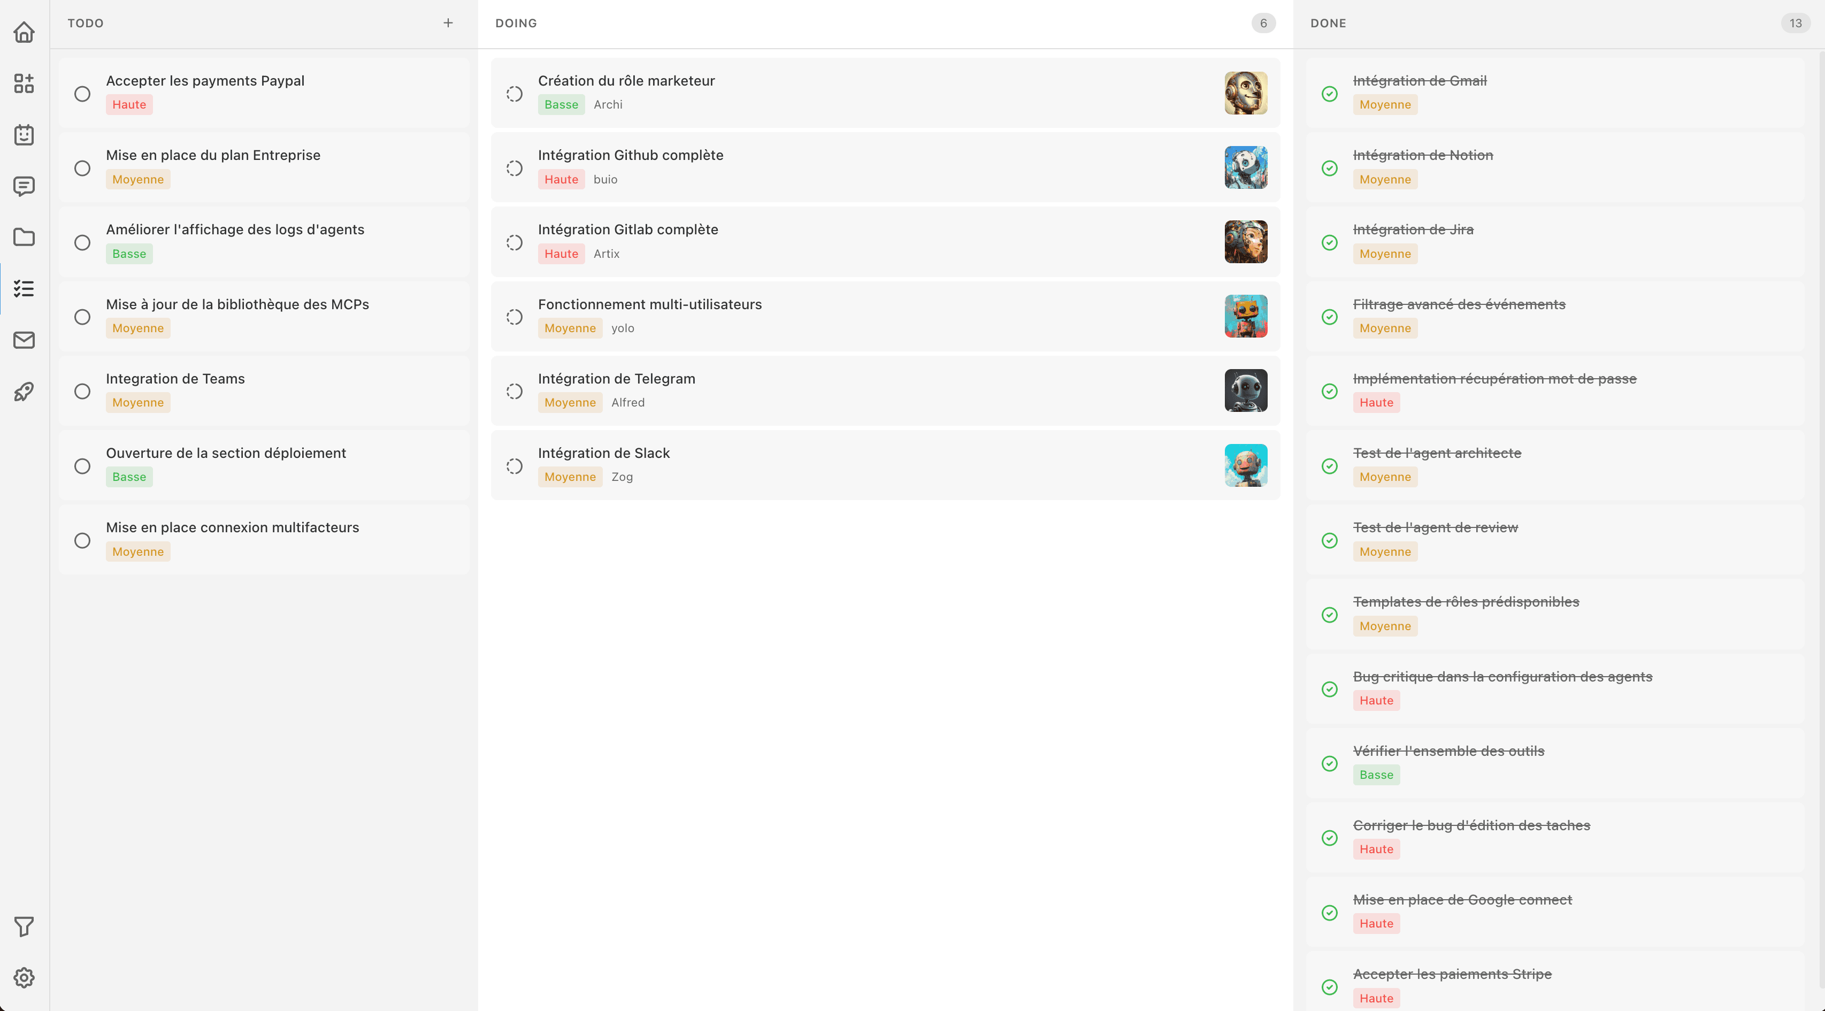
Task: Open the Home icon in sidebar
Action: [24, 32]
